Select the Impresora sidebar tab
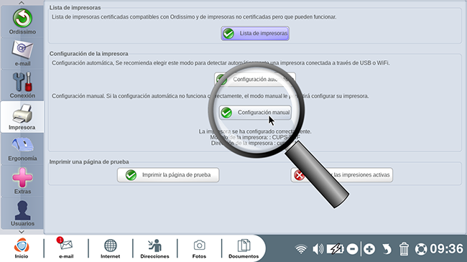The height and width of the screenshot is (262, 467). [22, 117]
